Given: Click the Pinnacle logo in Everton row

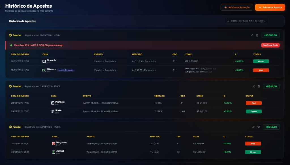Looking at the screenshot, I should pyautogui.click(x=44, y=61).
